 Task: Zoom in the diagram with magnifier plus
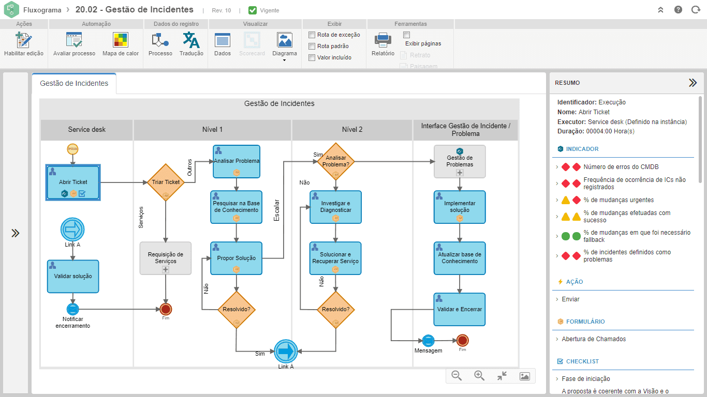coord(479,376)
